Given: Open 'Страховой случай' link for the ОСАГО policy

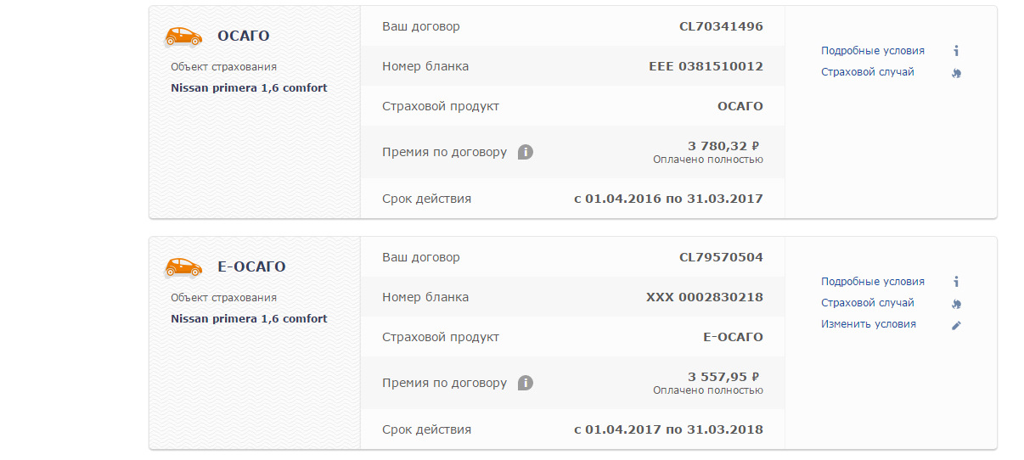Looking at the screenshot, I should click(867, 72).
